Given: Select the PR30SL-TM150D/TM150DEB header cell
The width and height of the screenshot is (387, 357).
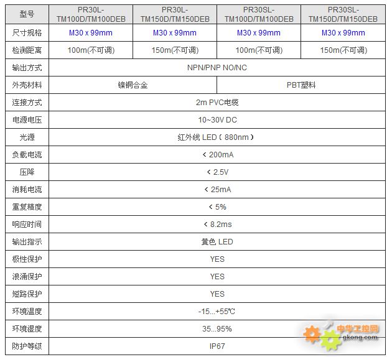Looking at the screenshot, I should coord(343,14).
